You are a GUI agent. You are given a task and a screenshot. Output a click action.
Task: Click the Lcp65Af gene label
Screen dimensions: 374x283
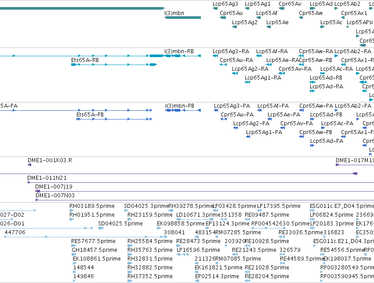tap(266, 13)
